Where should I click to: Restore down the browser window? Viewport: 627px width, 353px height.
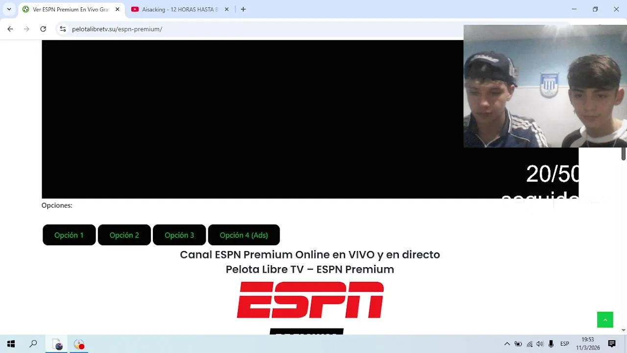(595, 9)
